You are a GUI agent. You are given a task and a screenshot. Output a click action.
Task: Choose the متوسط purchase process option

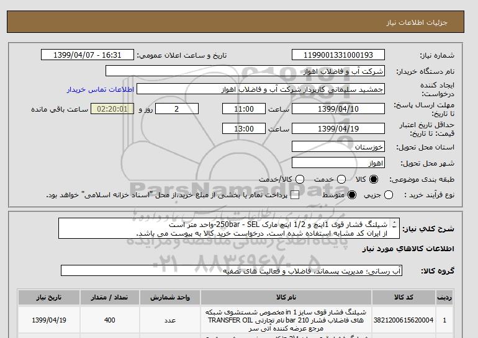[352, 195]
